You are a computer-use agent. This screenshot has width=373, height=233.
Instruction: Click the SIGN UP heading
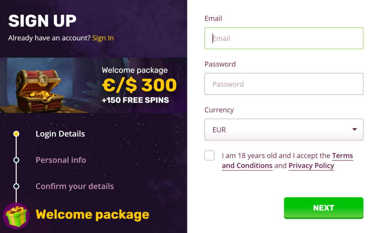pyautogui.click(x=42, y=21)
